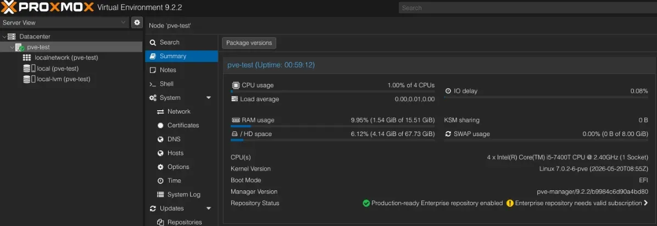Image resolution: width=657 pixels, height=226 pixels.
Task: Click the HD space progress bar
Action: pos(333,140)
